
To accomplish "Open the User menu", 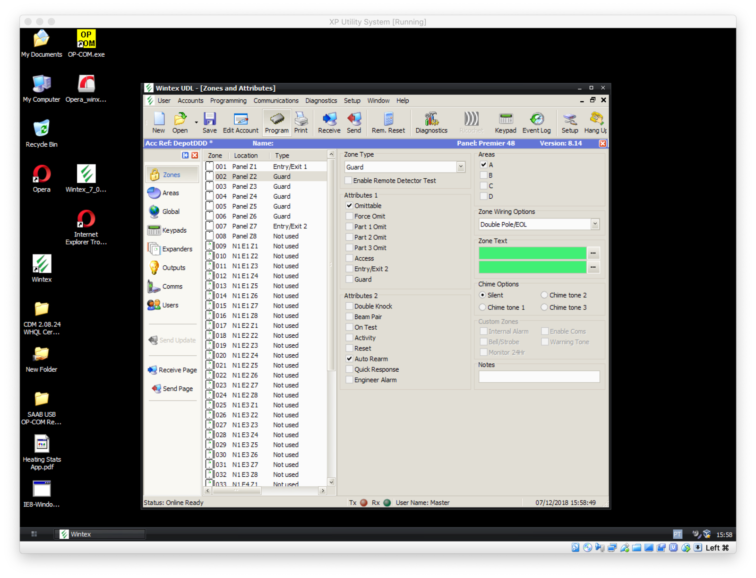I will pos(164,101).
